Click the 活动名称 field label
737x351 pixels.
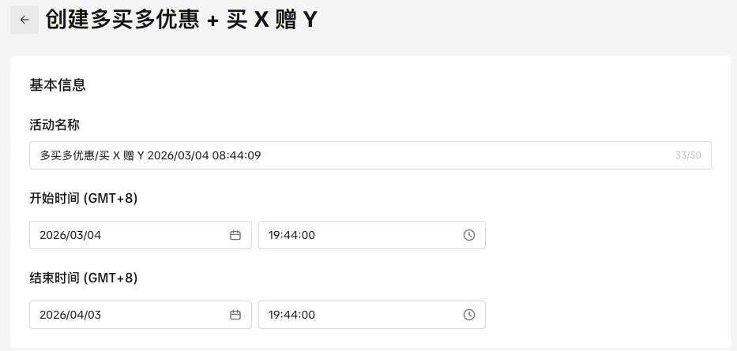point(55,125)
